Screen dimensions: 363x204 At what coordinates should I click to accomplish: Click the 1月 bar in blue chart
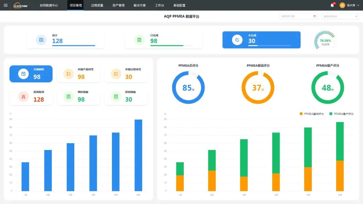(25, 176)
